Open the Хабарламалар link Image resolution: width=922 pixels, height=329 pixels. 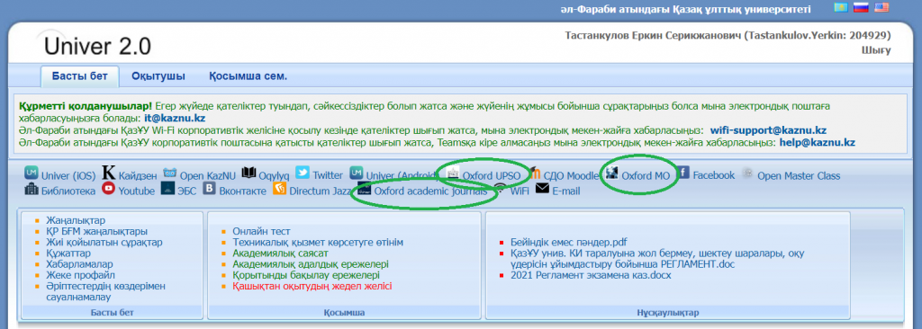pos(79,264)
